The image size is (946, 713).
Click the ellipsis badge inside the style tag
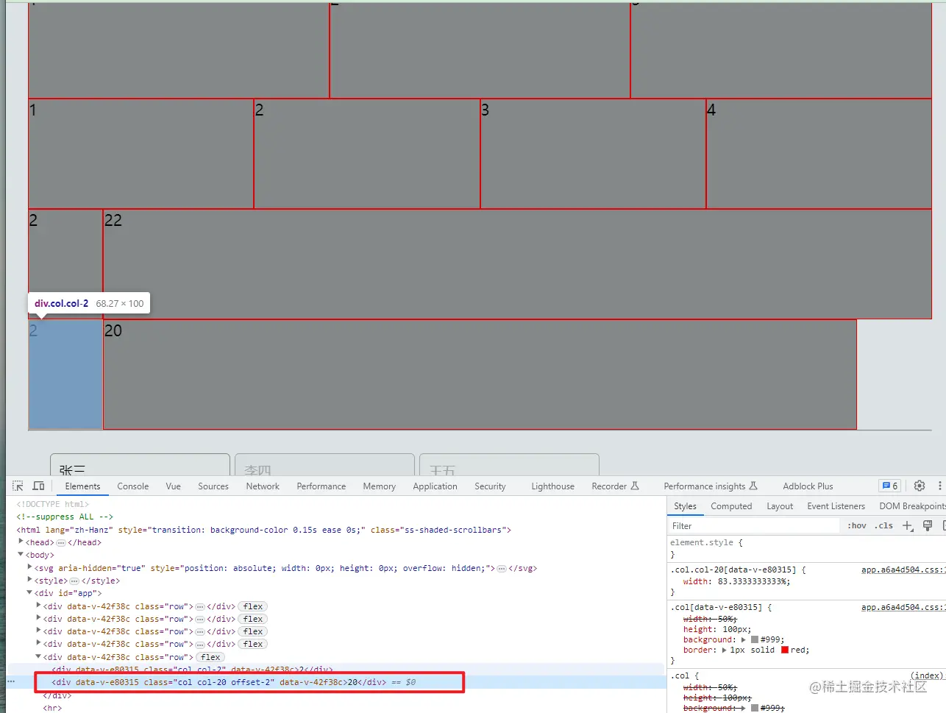pos(74,581)
